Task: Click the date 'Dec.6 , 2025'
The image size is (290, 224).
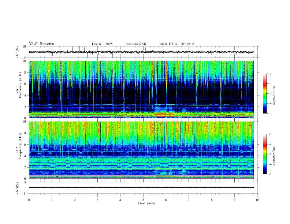Action: pos(102,44)
